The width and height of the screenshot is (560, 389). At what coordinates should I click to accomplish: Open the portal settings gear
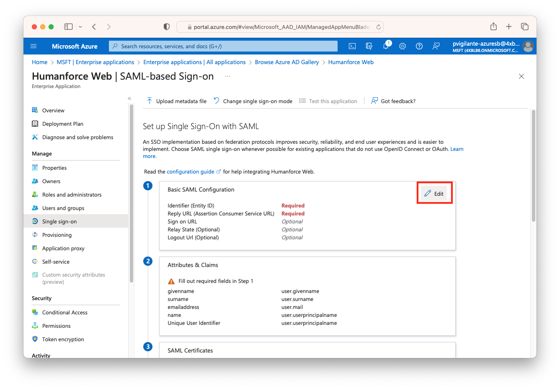[403, 46]
